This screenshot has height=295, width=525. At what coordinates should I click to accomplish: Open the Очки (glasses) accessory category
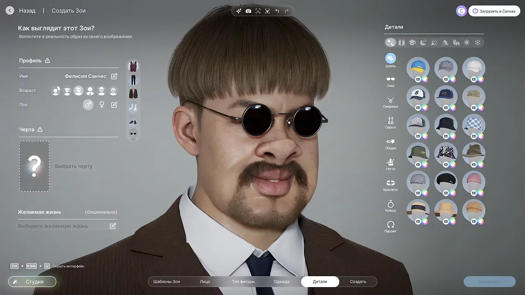tap(391, 79)
